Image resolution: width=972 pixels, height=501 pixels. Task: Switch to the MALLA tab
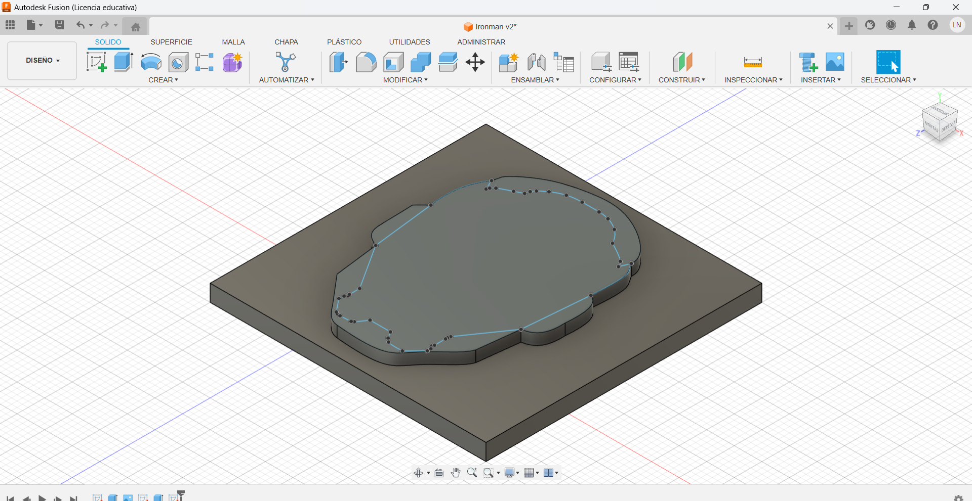(x=233, y=42)
